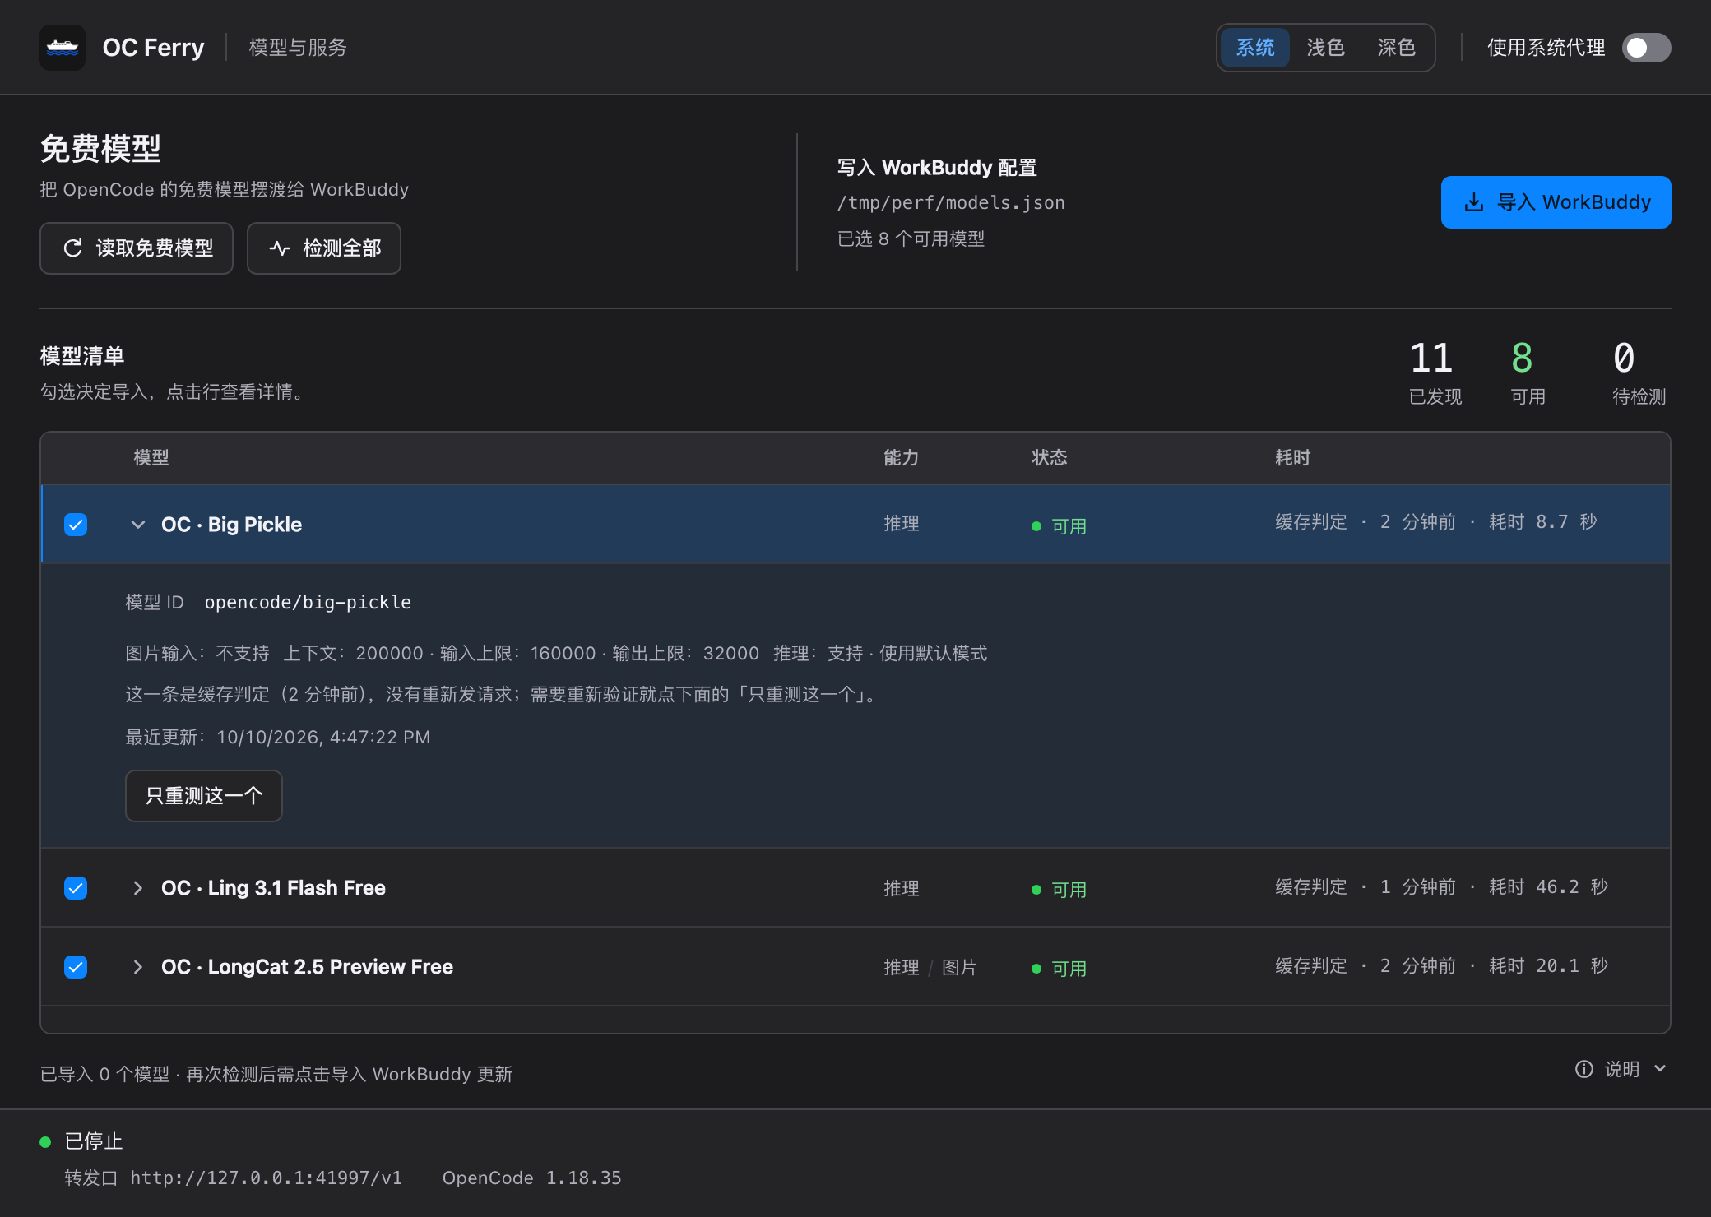Click the 0 待检测 counter
1711x1217 pixels.
tap(1639, 373)
